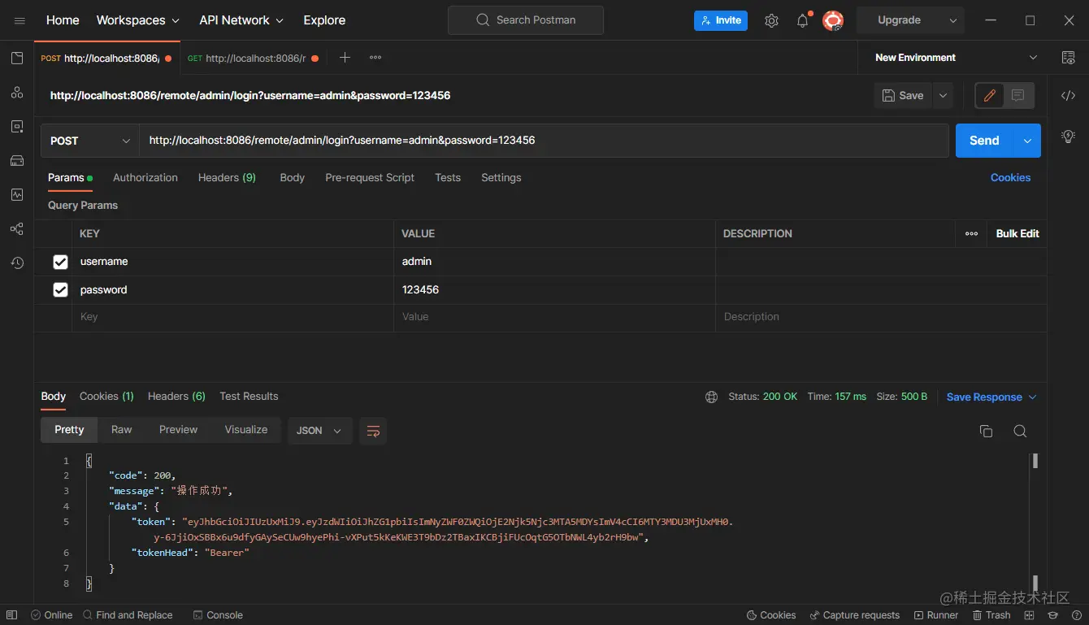1089x625 pixels.
Task: Open Explore in top navigation
Action: (x=324, y=20)
